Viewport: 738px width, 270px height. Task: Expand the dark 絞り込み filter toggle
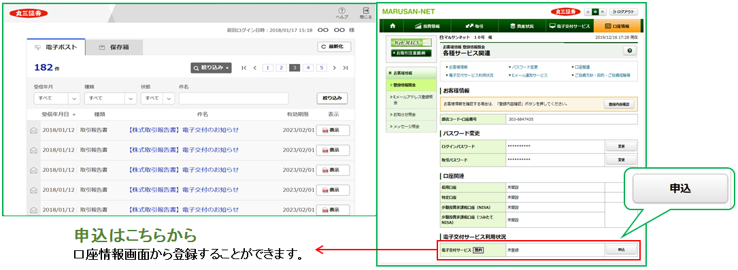tap(212, 68)
